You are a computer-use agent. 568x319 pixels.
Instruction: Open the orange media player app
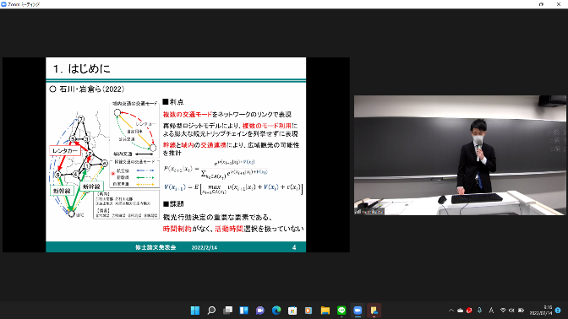pos(309,311)
